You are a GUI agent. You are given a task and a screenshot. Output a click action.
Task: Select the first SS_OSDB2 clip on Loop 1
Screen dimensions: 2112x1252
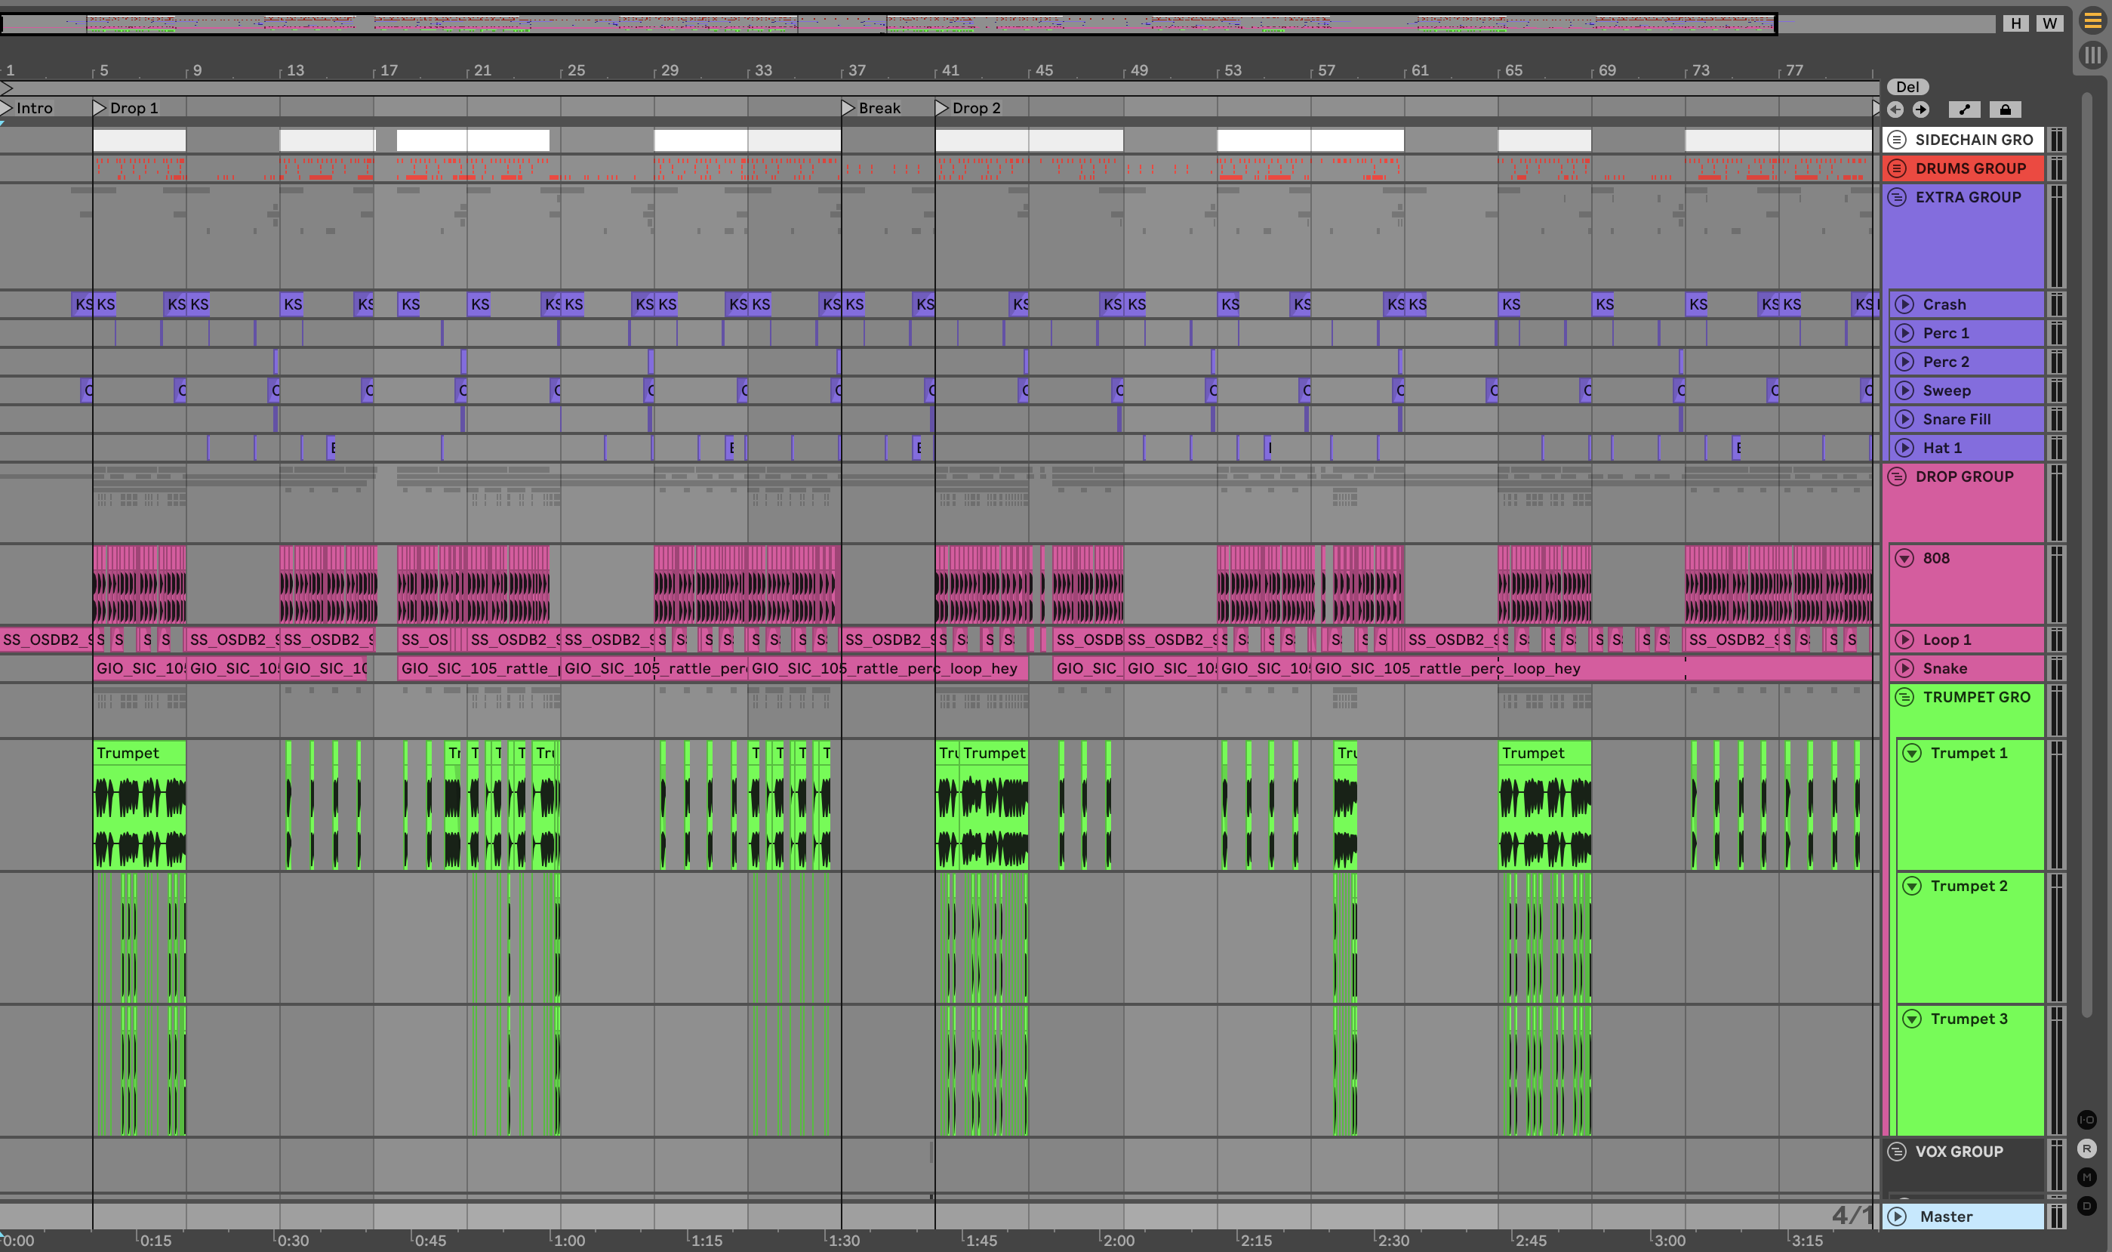pyautogui.click(x=46, y=640)
